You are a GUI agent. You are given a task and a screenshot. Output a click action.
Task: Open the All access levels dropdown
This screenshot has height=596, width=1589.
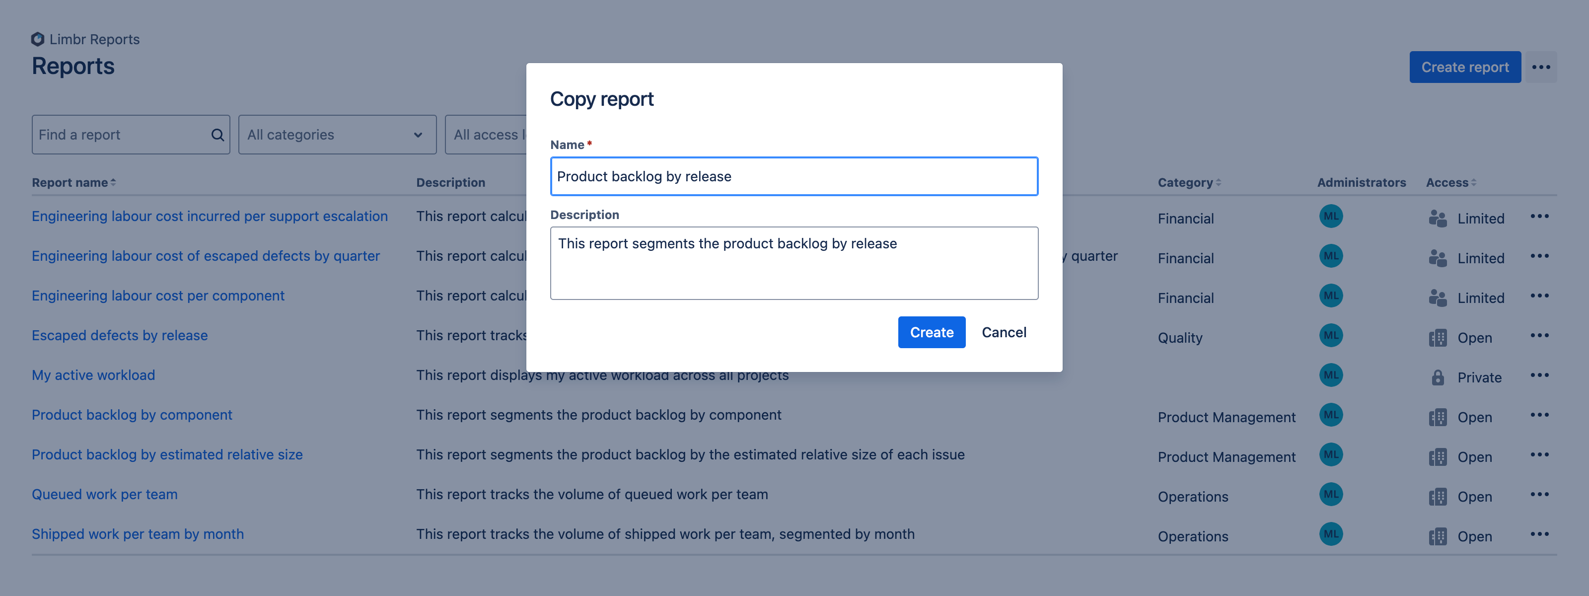486,135
